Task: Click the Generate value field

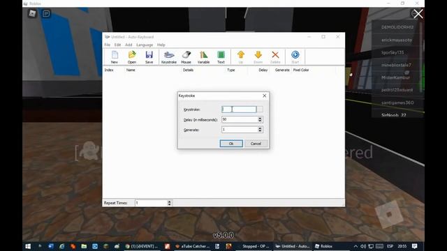Action: coord(240,130)
